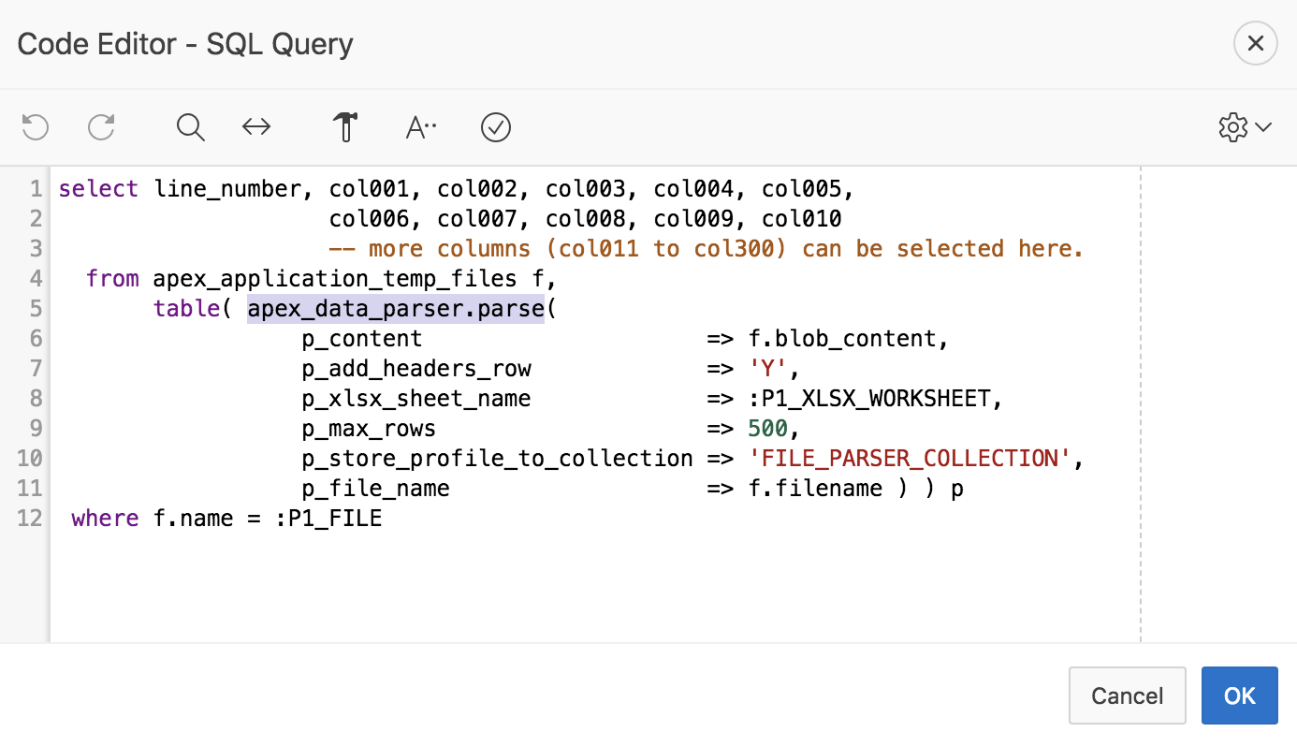Image resolution: width=1297 pixels, height=747 pixels.
Task: Click the comment about col011 to col300
Action: (708, 248)
